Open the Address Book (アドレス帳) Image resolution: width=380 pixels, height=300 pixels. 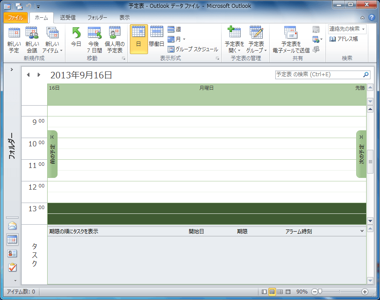(x=343, y=39)
